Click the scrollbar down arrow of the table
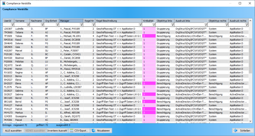Viewport: 255px width, 136px height. 250,121
